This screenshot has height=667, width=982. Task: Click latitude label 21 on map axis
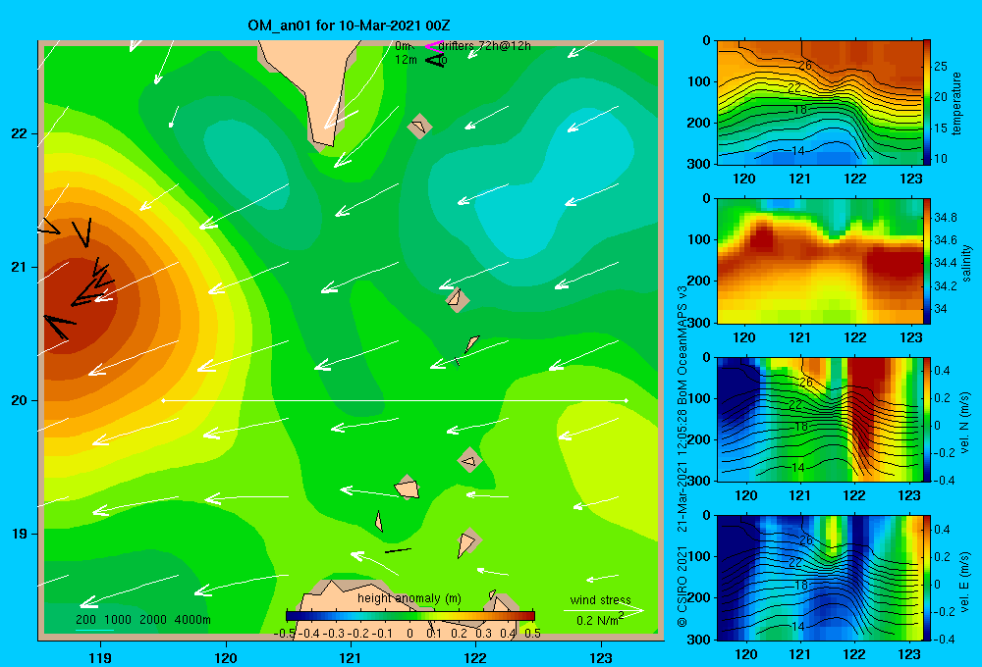[x=19, y=267]
